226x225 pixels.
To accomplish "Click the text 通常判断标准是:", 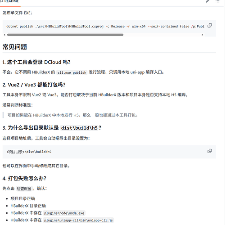I will click(18, 105).
